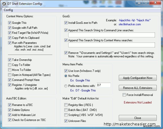Image resolution: width=163 pixels, height=129 pixels.
Task: Click the Close button at bottom right
Action: point(137,118)
